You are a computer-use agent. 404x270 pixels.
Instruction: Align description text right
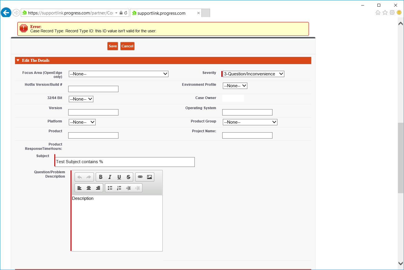coord(98,188)
